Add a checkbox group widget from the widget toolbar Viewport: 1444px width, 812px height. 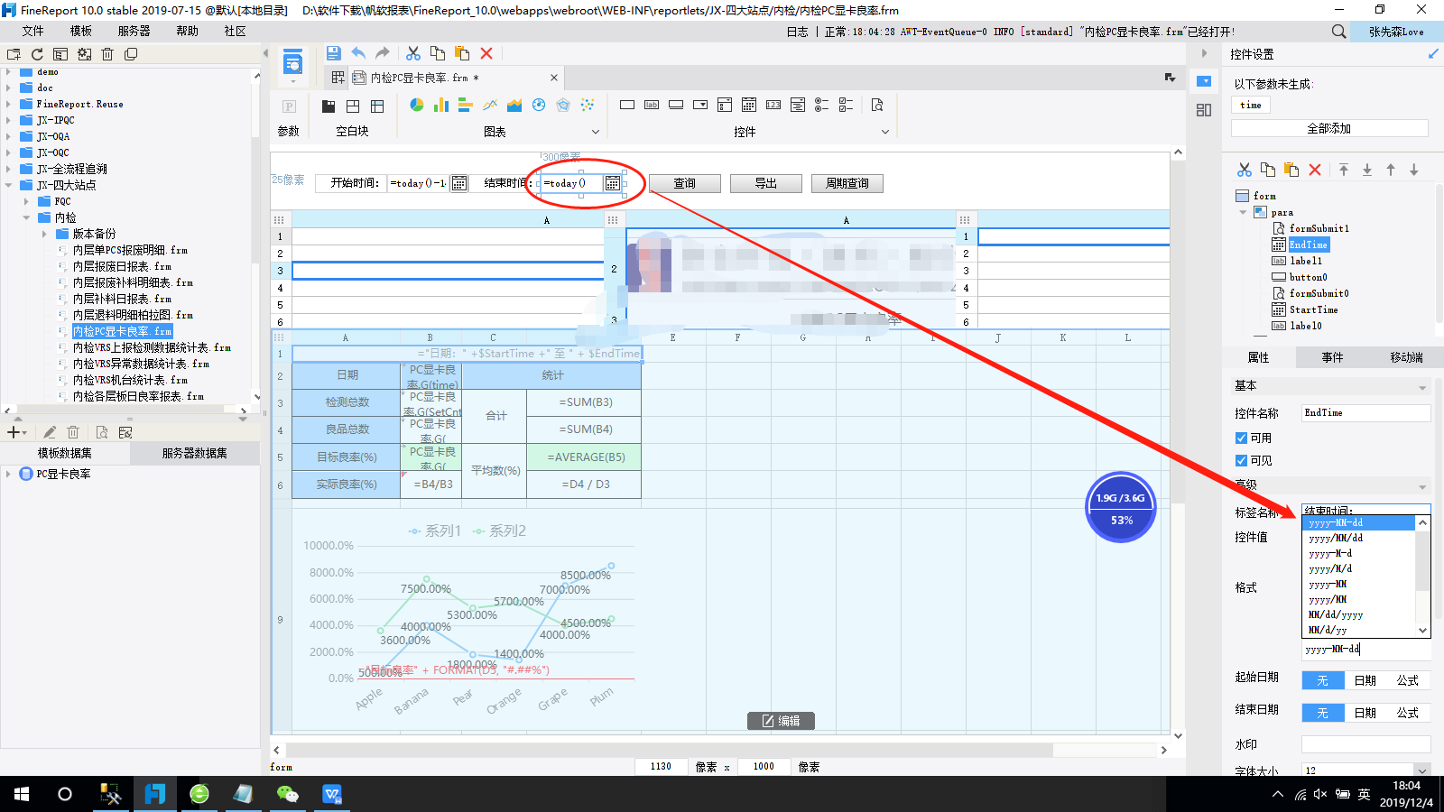pyautogui.click(x=847, y=105)
